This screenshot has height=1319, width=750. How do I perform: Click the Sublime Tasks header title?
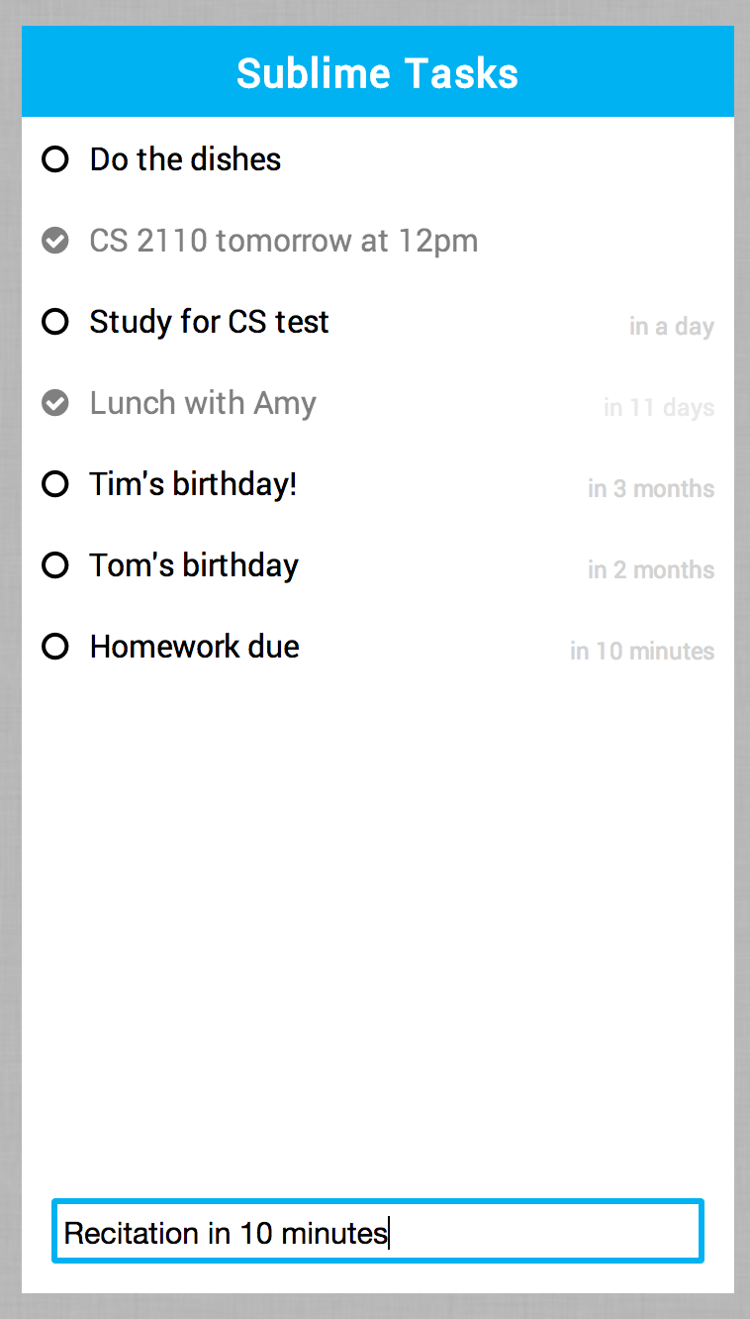point(377,73)
